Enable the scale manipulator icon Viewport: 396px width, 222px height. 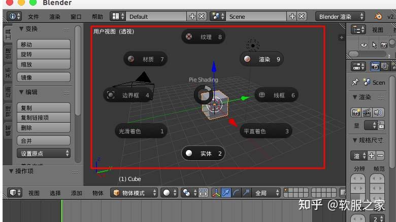point(246,193)
